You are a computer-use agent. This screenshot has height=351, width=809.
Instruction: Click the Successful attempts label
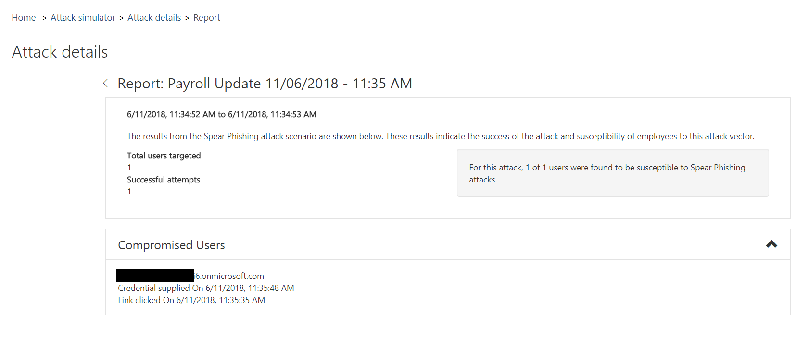tap(163, 180)
